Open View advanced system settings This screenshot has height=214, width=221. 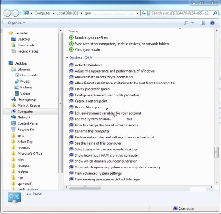pyautogui.click(x=98, y=173)
